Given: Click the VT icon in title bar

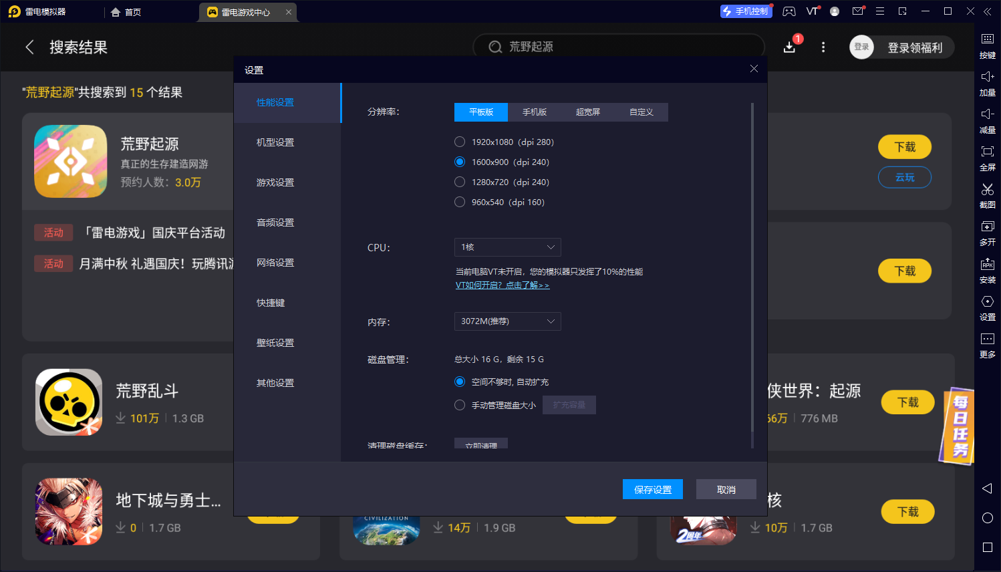Looking at the screenshot, I should [x=812, y=11].
